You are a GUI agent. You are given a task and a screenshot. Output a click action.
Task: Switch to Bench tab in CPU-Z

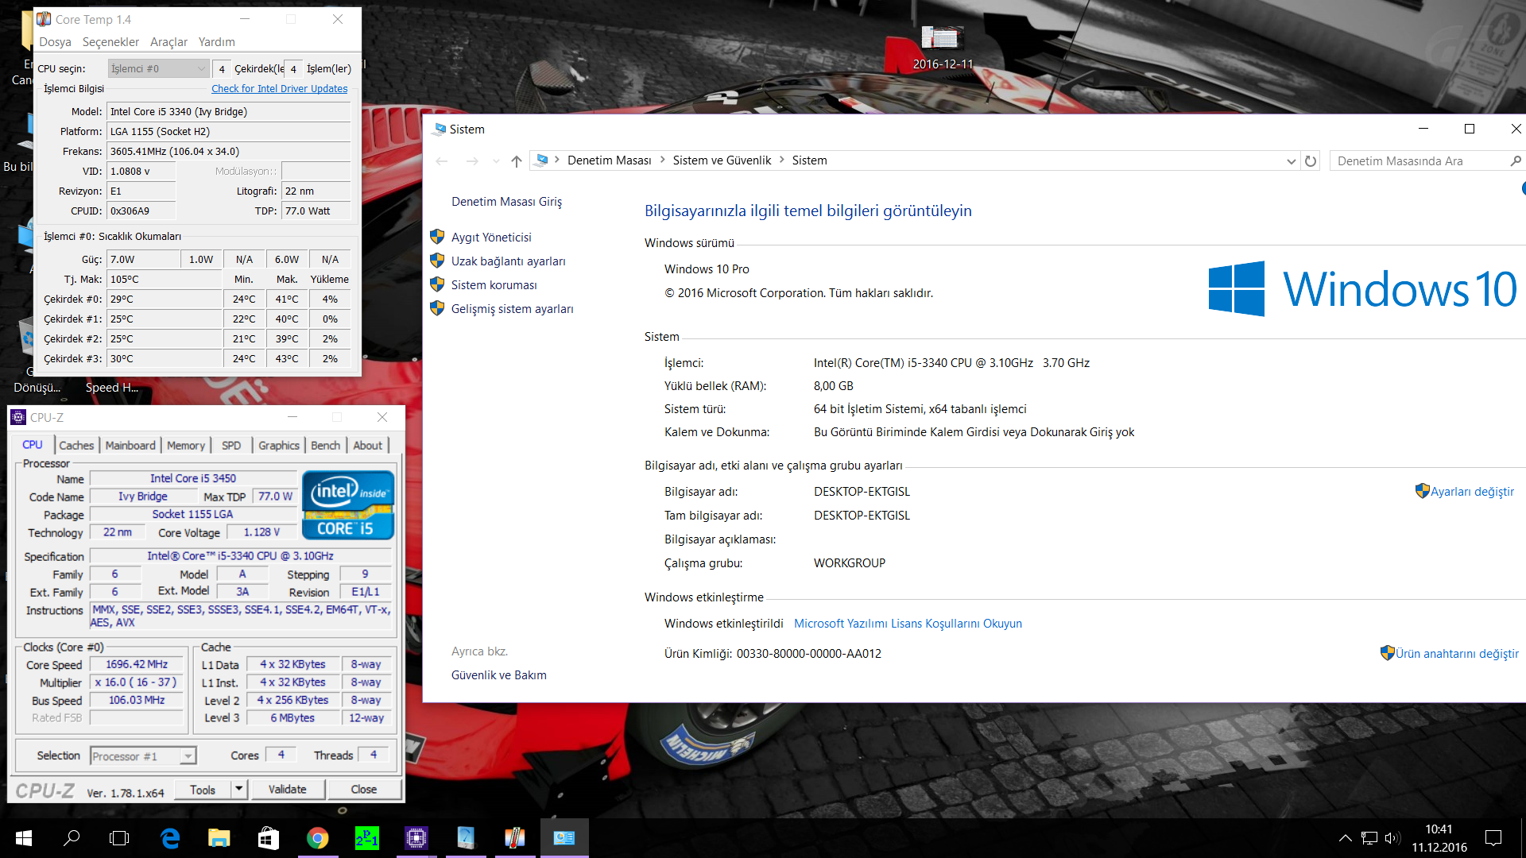coord(325,446)
